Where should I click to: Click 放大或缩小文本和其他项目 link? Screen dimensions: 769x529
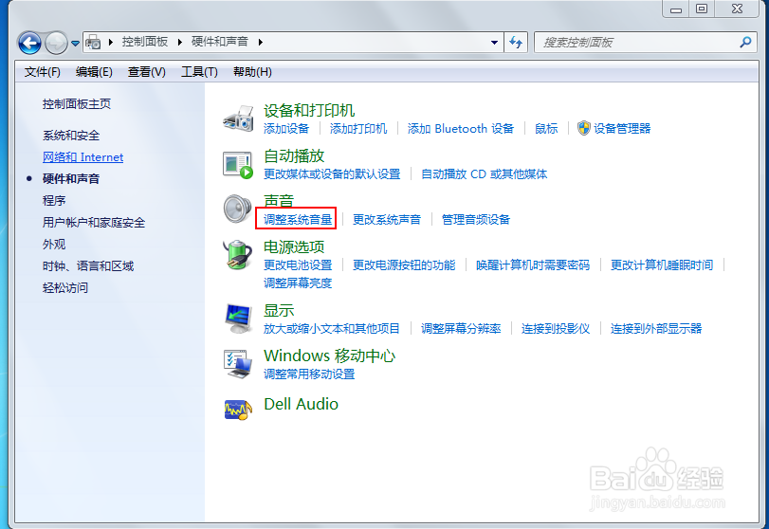click(x=332, y=328)
